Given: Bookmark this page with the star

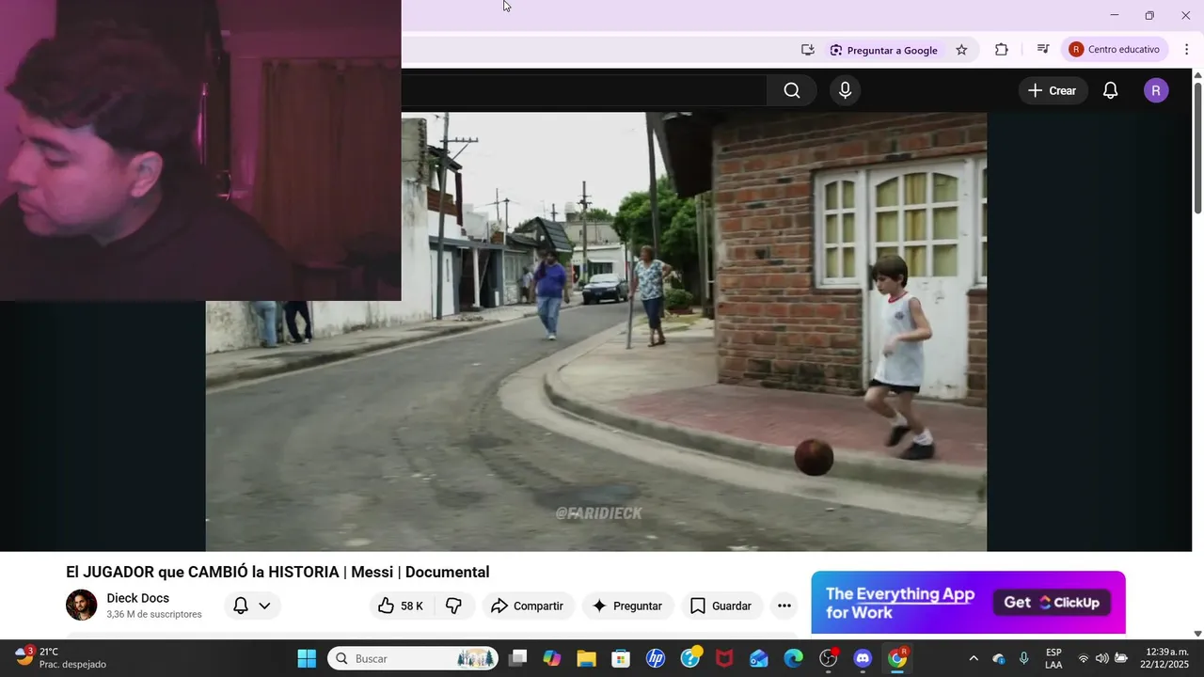Looking at the screenshot, I should point(961,50).
